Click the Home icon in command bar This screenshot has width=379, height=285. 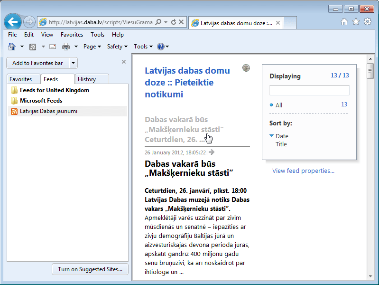pyautogui.click(x=12, y=47)
